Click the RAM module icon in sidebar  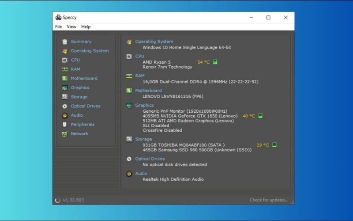[65, 69]
